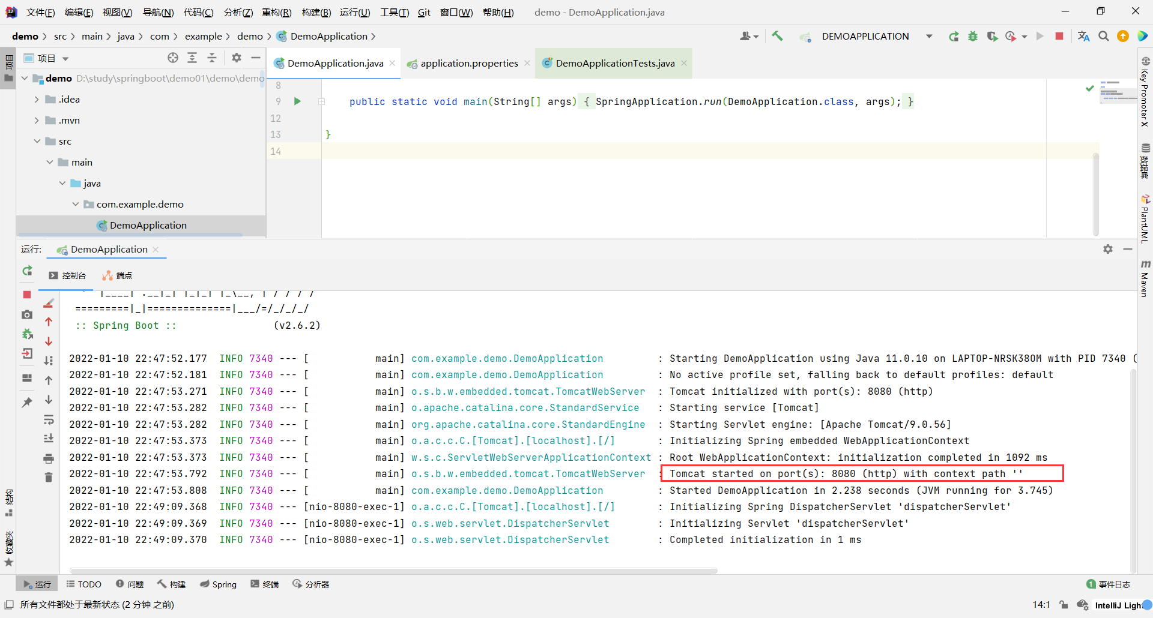Open the translate icon in toolbar
This screenshot has height=618, width=1153.
[x=1084, y=37]
